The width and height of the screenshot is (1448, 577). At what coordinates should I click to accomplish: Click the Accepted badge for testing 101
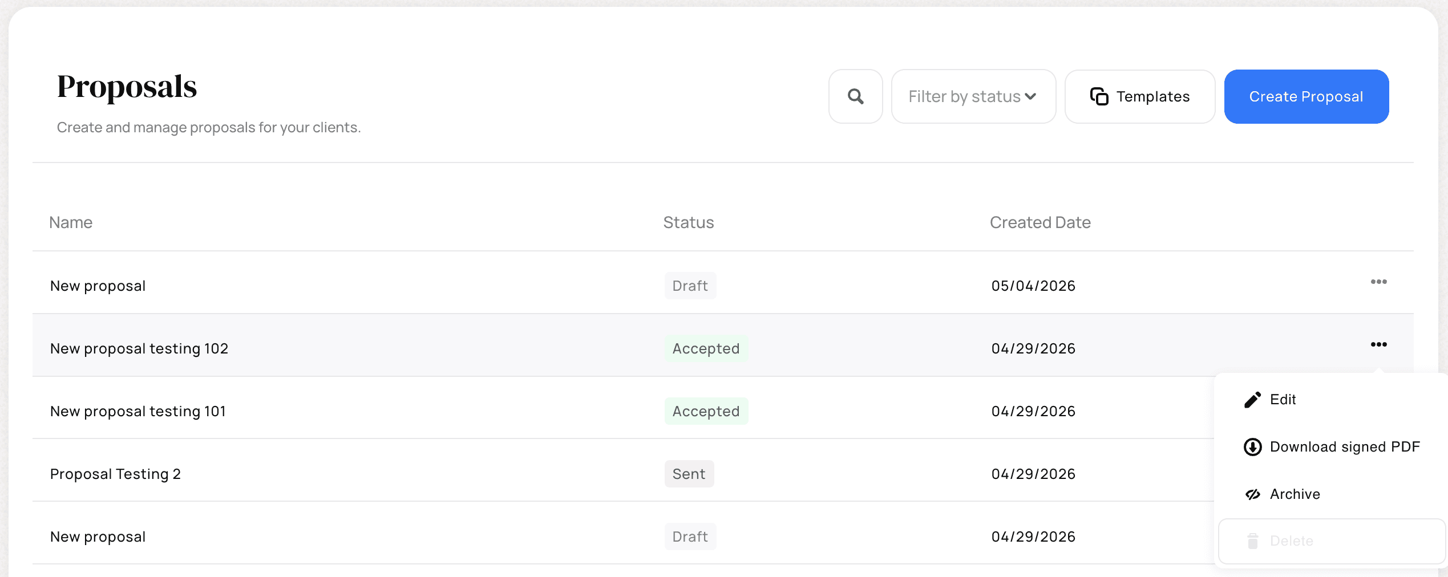point(706,411)
